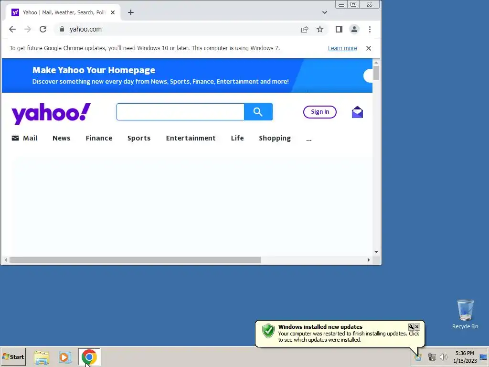This screenshot has width=489, height=367.
Task: Click the Sign in button
Action: point(320,112)
